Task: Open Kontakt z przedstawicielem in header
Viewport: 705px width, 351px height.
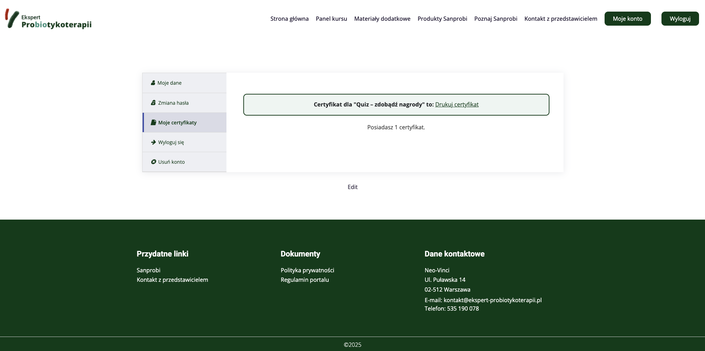Action: pos(560,19)
